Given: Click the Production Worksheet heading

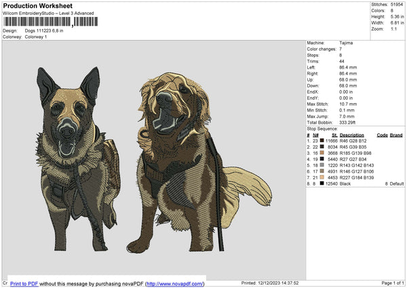Looking at the screenshot, I should pyautogui.click(x=33, y=5).
